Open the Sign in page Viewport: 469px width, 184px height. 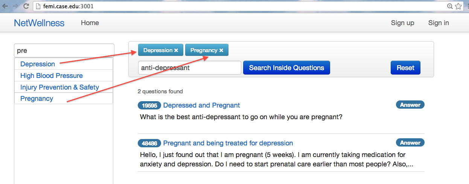pyautogui.click(x=439, y=23)
